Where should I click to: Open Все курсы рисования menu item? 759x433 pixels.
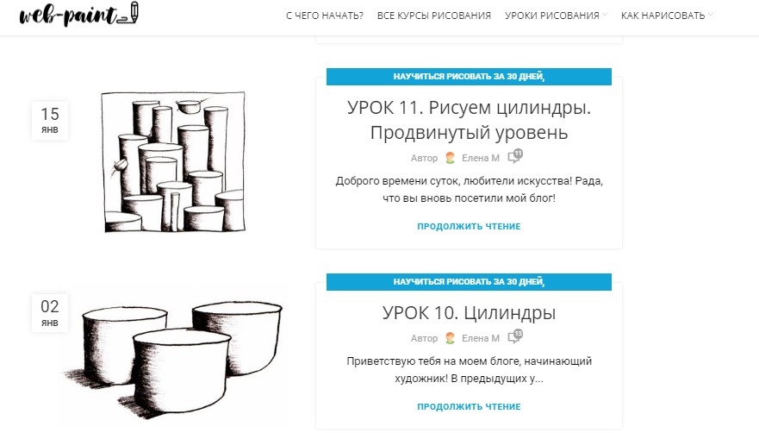[x=433, y=16]
